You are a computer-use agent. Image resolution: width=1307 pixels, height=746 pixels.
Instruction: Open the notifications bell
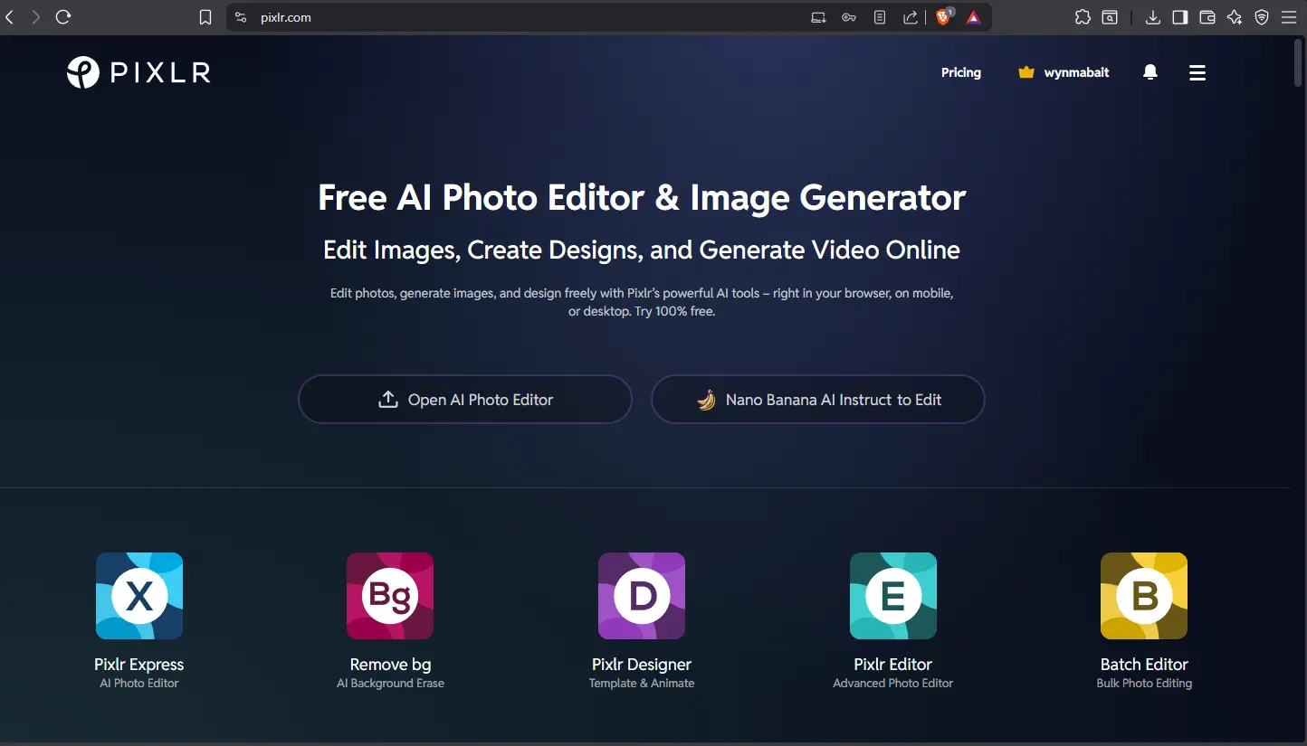pyautogui.click(x=1150, y=72)
